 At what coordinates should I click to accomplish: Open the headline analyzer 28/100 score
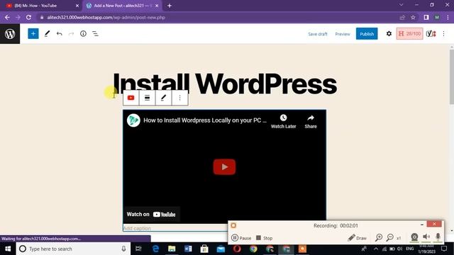(409, 34)
